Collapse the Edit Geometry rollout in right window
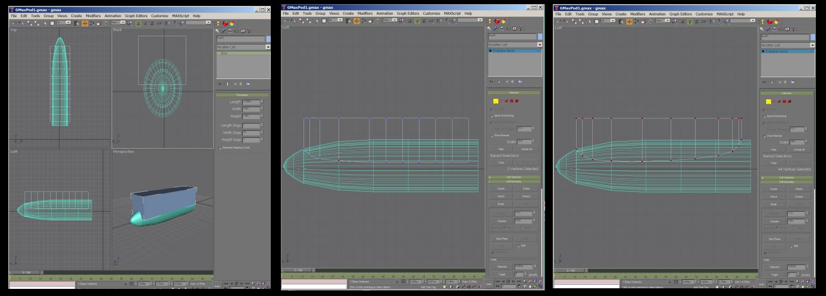Image resolution: width=826 pixels, height=296 pixels. coord(786,181)
